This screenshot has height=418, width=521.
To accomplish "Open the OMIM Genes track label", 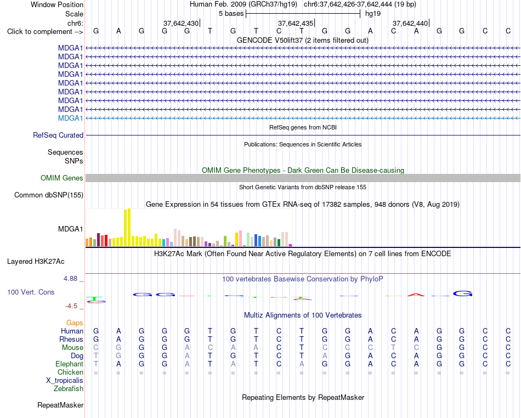I will tap(62, 178).
